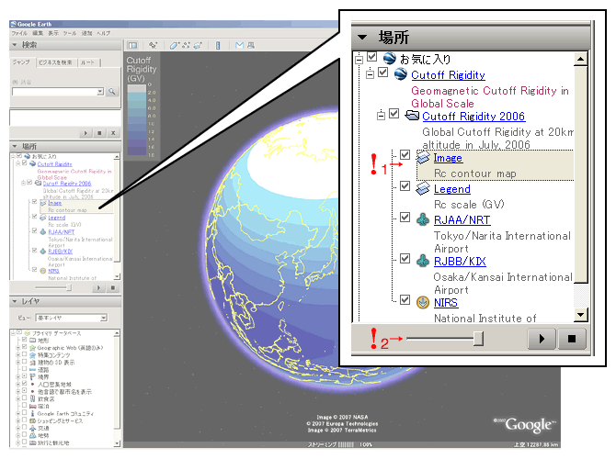
Task: Open the ビュー 基本レイヤ dropdown
Action: [x=72, y=318]
